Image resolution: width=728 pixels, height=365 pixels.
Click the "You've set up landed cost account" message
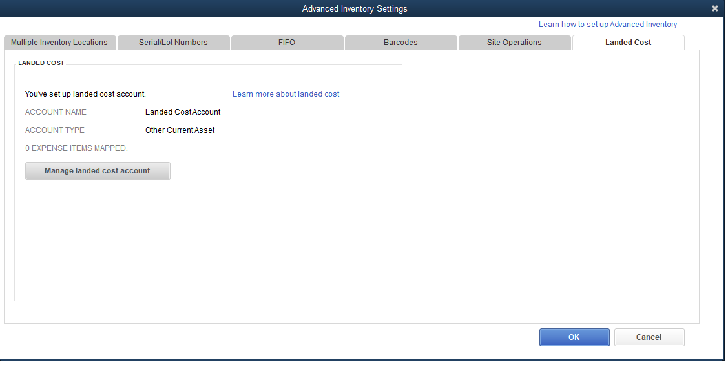85,94
